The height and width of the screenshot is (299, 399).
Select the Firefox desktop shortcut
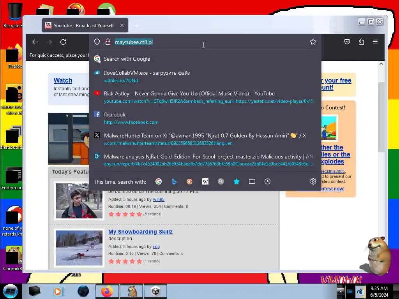[x=14, y=56]
